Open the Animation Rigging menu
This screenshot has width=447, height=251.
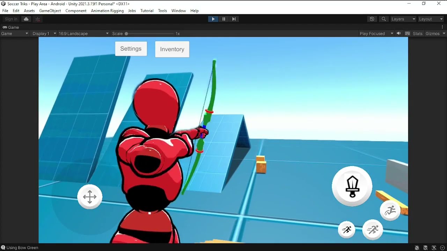click(x=107, y=11)
